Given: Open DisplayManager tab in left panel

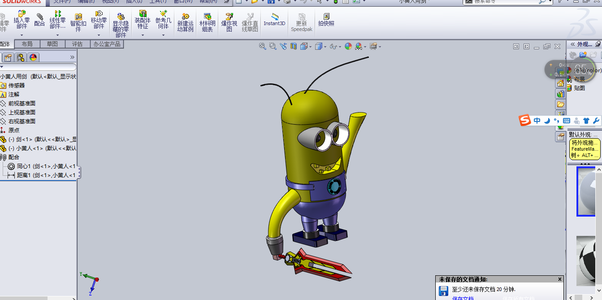Looking at the screenshot, I should tap(33, 57).
